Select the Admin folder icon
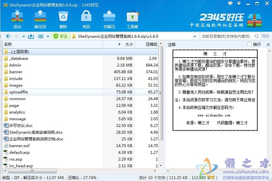The height and width of the screenshot is (181, 272). pos(6,65)
